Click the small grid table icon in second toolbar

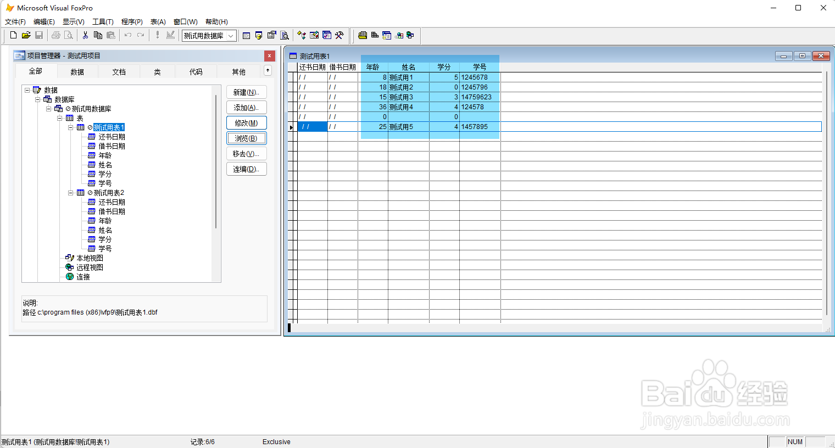(375, 36)
